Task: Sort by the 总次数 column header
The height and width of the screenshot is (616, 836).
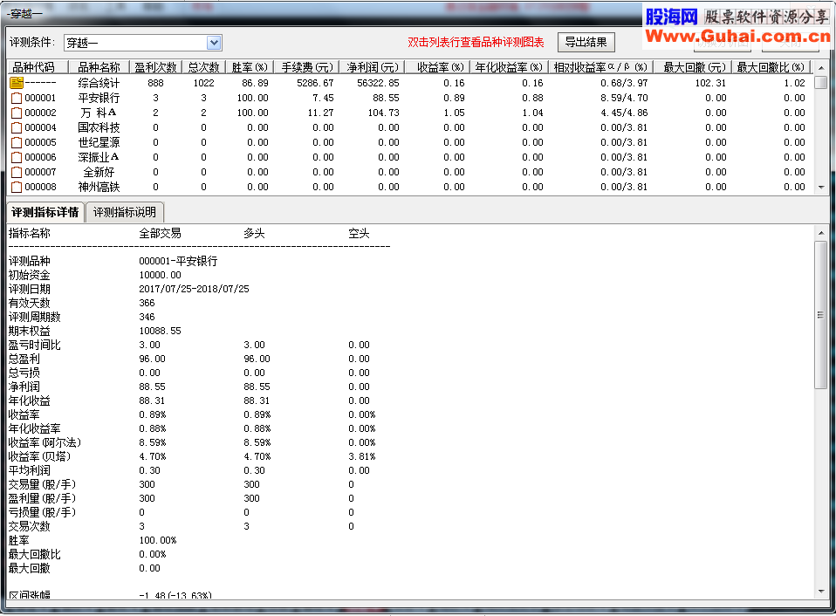Action: tap(203, 67)
